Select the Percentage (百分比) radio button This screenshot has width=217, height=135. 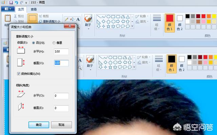click(x=33, y=43)
